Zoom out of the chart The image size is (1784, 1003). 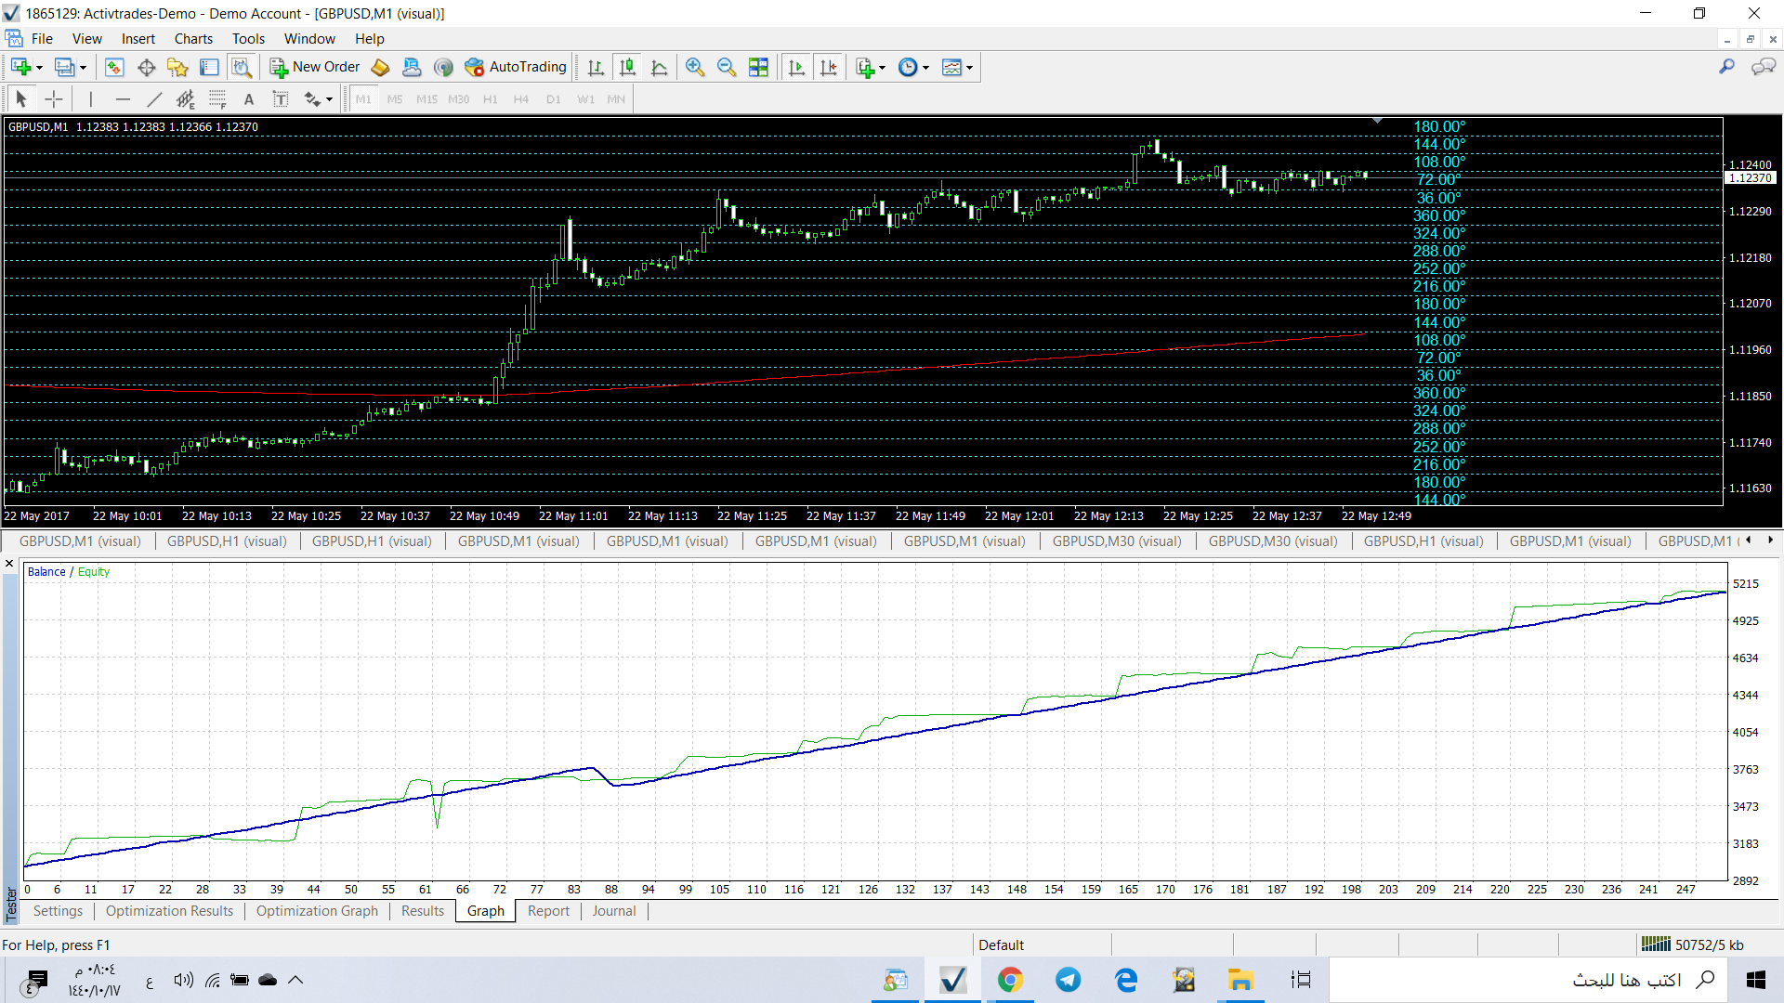[x=727, y=67]
